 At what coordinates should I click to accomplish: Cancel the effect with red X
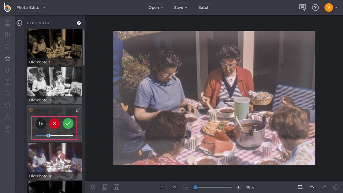[x=55, y=123]
